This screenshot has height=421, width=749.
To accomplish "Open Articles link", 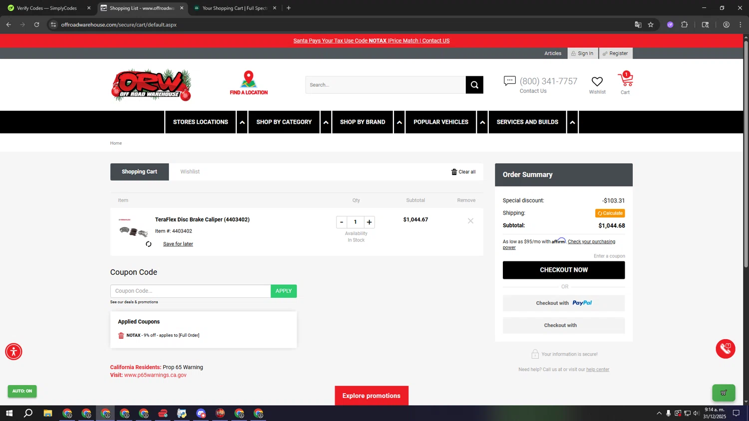I will pyautogui.click(x=553, y=53).
